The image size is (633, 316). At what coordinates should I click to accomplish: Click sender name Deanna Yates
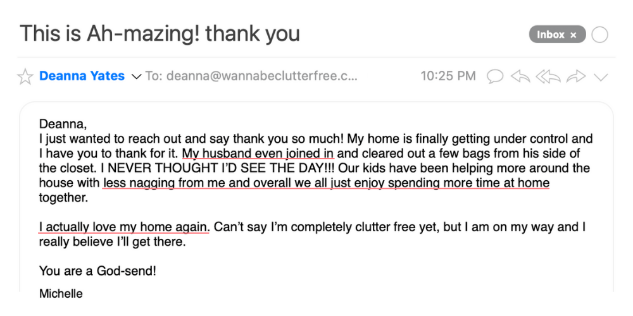coord(82,76)
